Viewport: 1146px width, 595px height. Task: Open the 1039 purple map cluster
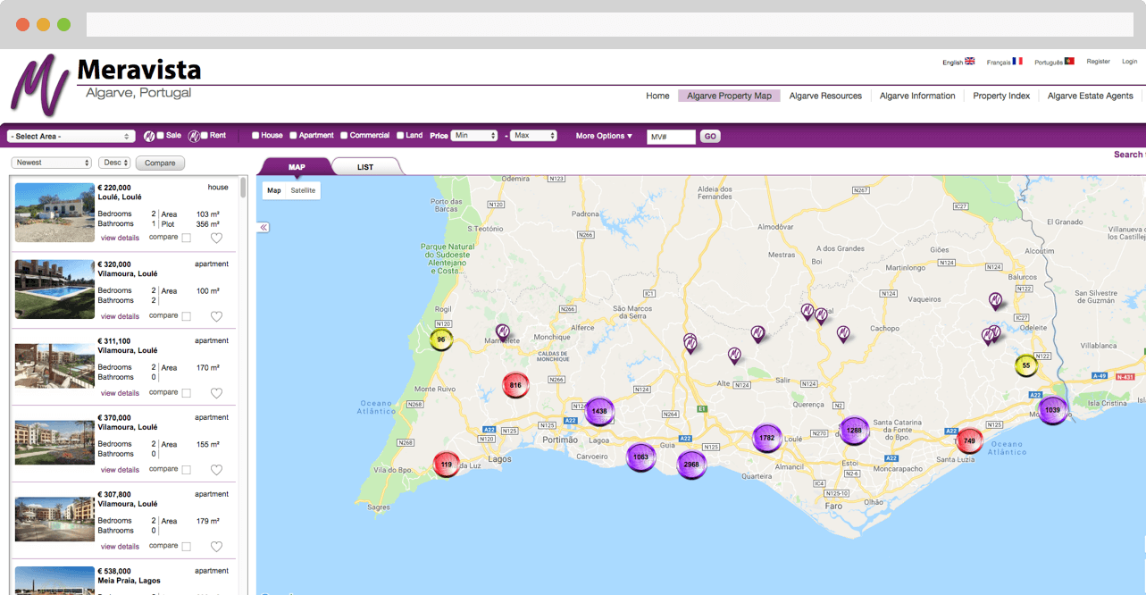coord(1053,410)
